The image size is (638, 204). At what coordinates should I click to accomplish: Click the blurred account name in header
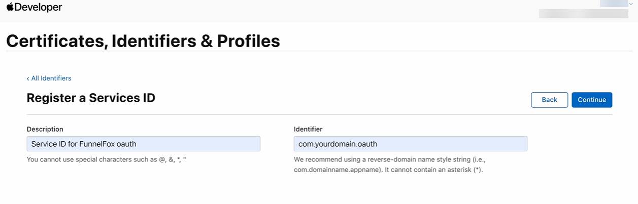pos(613,3)
